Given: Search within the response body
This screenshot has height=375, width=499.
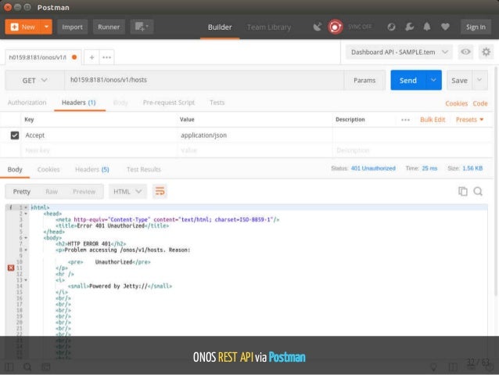Looking at the screenshot, I should (478, 191).
